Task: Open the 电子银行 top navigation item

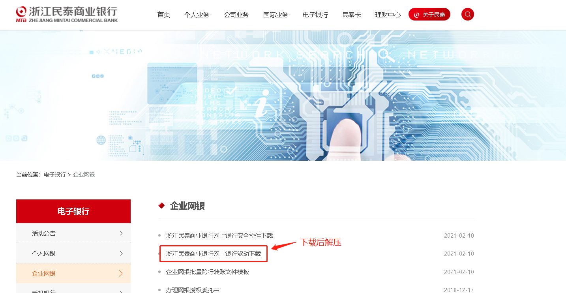Action: [x=315, y=15]
